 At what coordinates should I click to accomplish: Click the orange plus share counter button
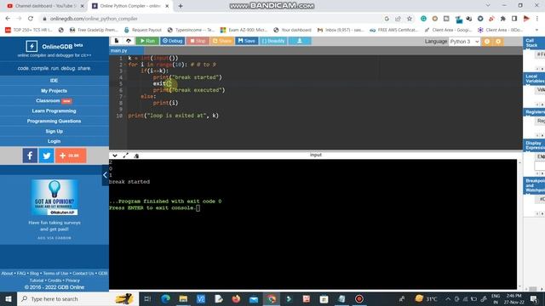click(71, 156)
